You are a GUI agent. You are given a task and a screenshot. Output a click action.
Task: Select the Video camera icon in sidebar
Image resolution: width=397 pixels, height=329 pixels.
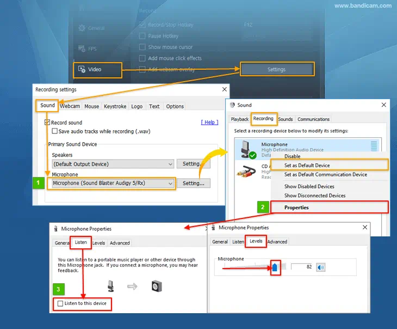[82, 69]
